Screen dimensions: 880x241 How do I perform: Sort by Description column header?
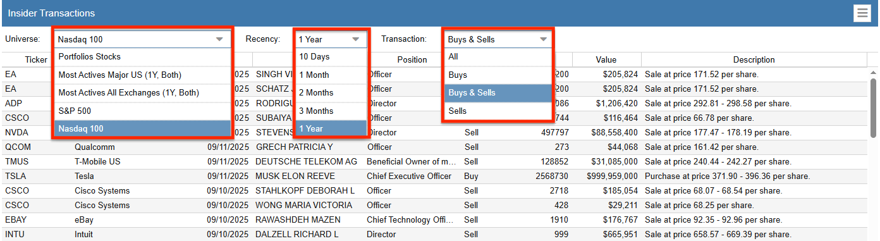[754, 59]
